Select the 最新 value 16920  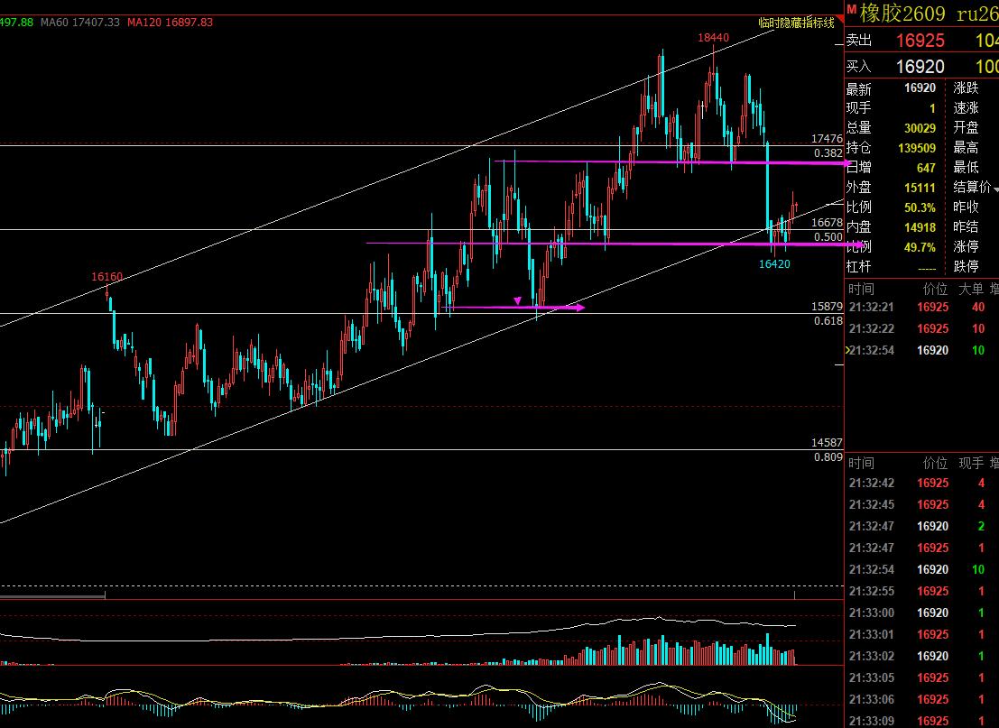click(920, 88)
